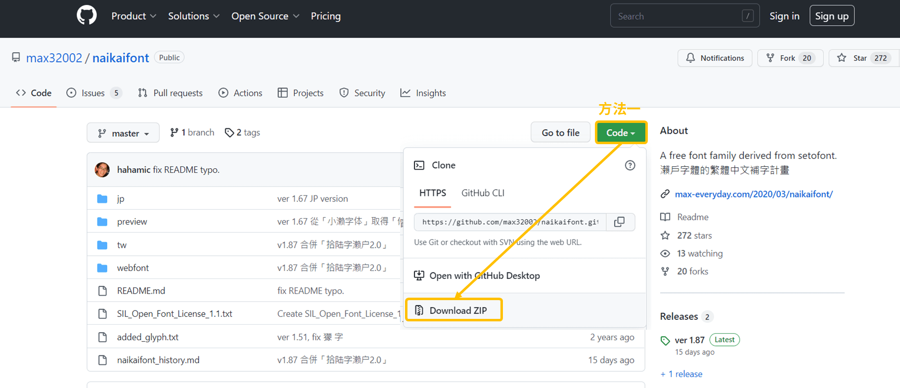This screenshot has width=900, height=388.
Task: Open README.md file name
Action: click(x=141, y=291)
